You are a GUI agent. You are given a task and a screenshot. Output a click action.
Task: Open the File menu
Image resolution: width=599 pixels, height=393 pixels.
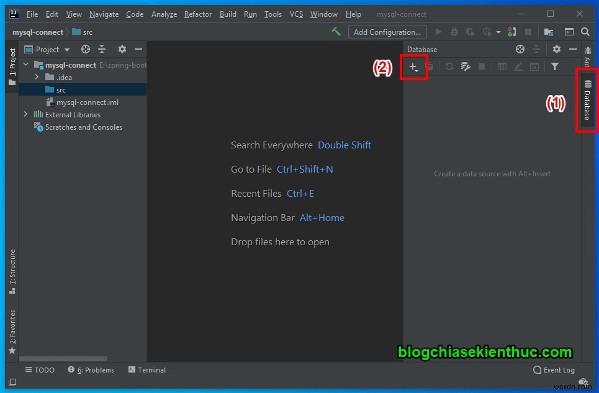coord(32,14)
